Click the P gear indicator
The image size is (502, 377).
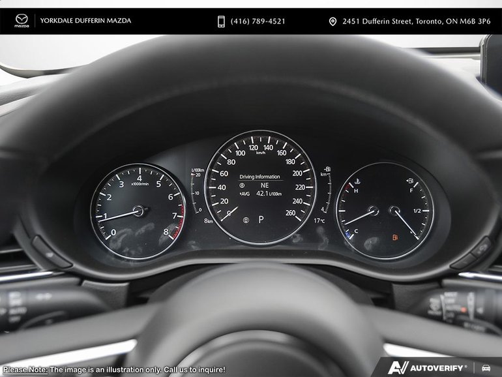tap(261, 220)
